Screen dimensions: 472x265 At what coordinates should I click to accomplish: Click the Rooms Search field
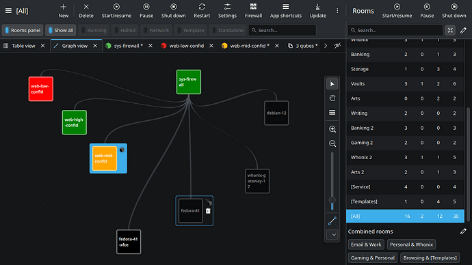coord(395,30)
